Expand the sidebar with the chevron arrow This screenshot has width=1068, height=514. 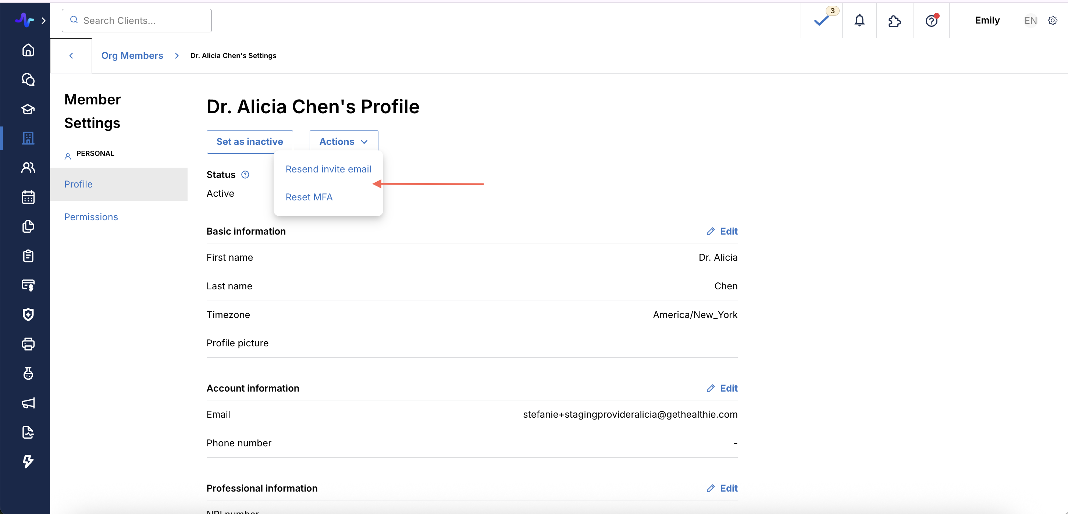point(43,20)
